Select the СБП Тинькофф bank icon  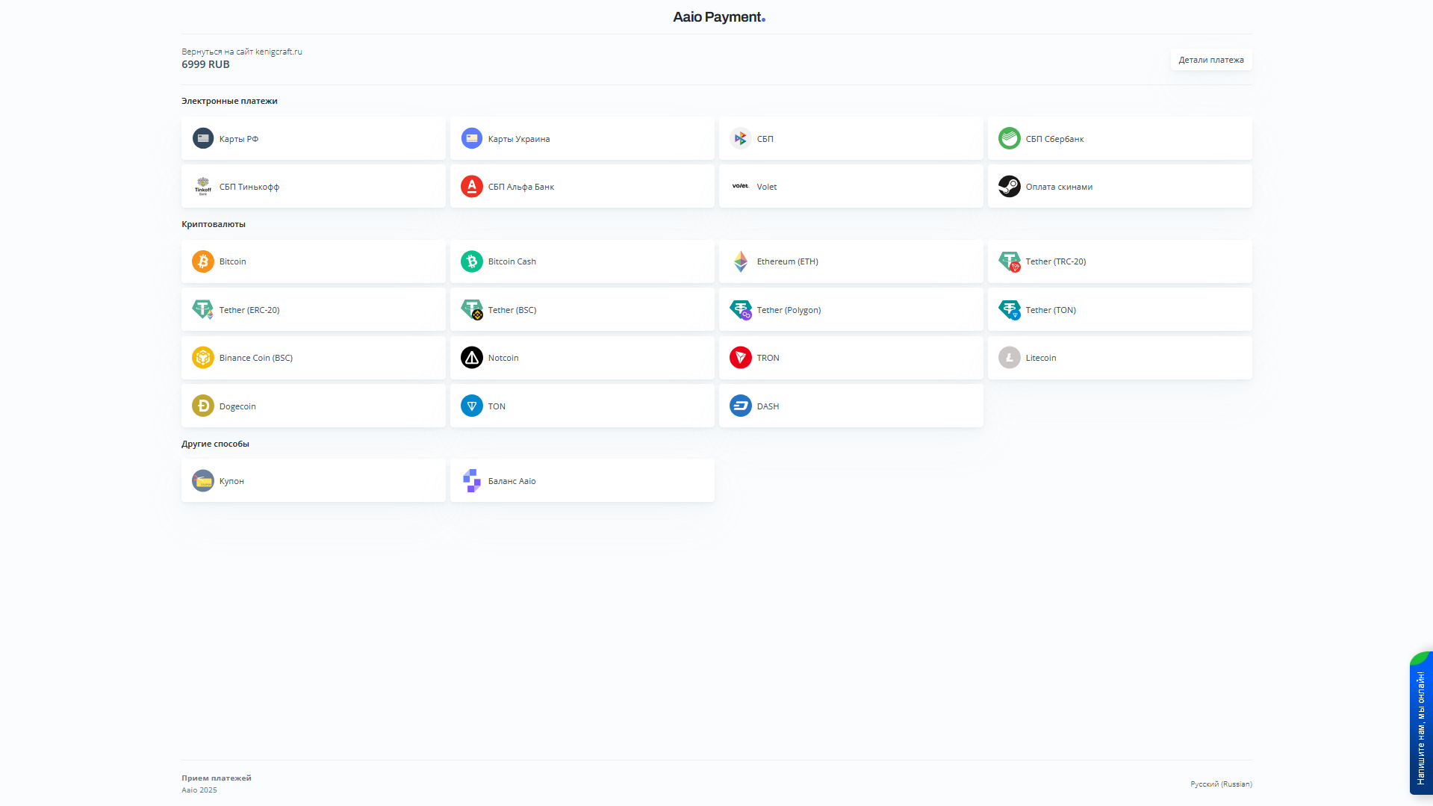click(x=203, y=186)
